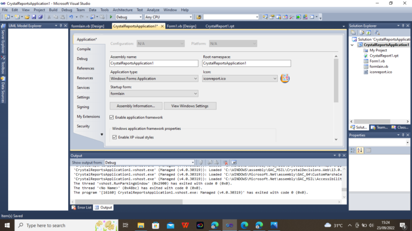The width and height of the screenshot is (412, 231).
Task: Open the Start Page icon with the green arrow
Action: click(x=298, y=17)
